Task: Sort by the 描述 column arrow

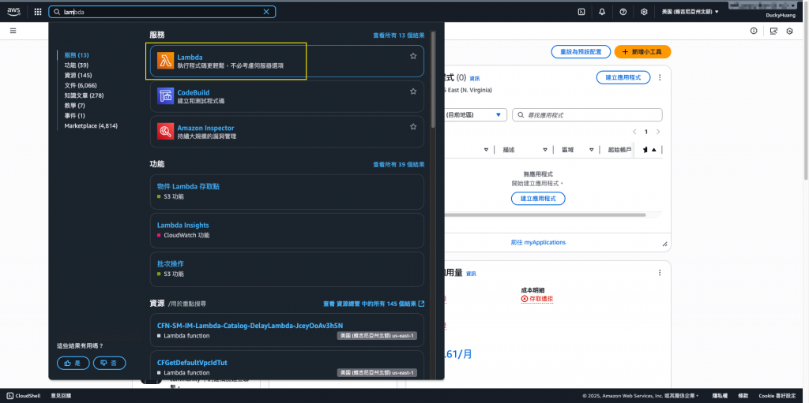Action: [x=545, y=150]
